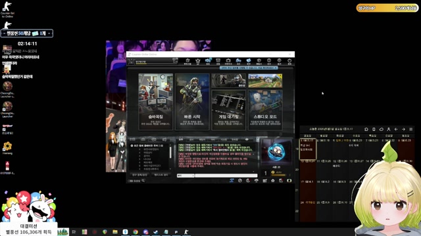Click the blue megaphone icon in game toolbar
The height and width of the screenshot is (236, 421).
pyautogui.click(x=208, y=61)
